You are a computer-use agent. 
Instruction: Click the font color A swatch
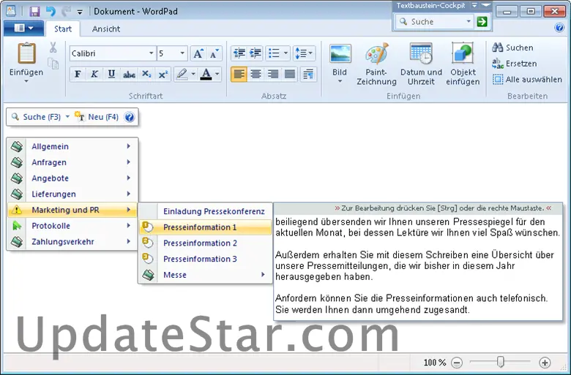206,75
